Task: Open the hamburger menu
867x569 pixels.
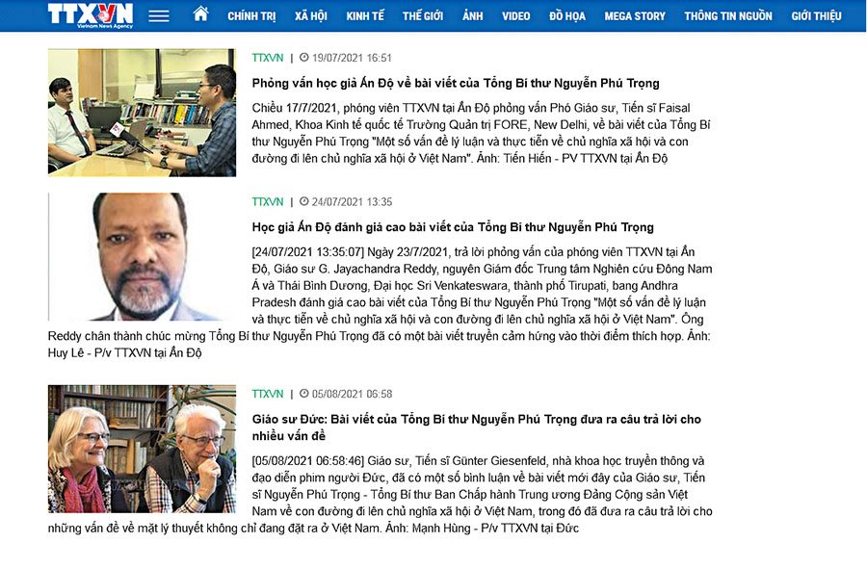Action: coord(159,16)
